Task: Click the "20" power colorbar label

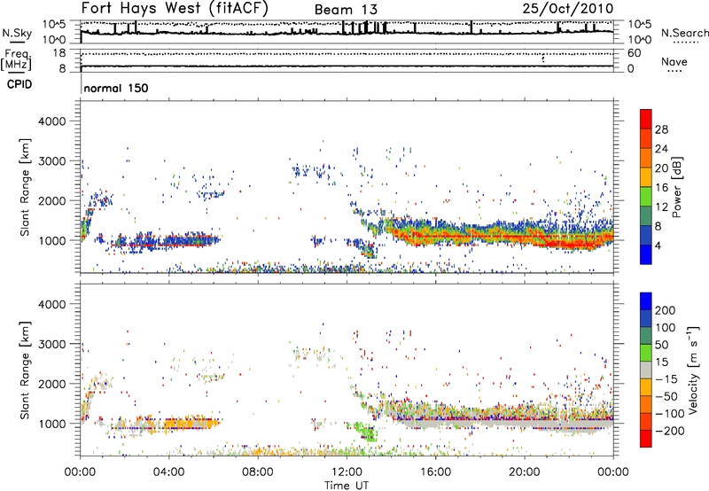Action: click(x=661, y=168)
